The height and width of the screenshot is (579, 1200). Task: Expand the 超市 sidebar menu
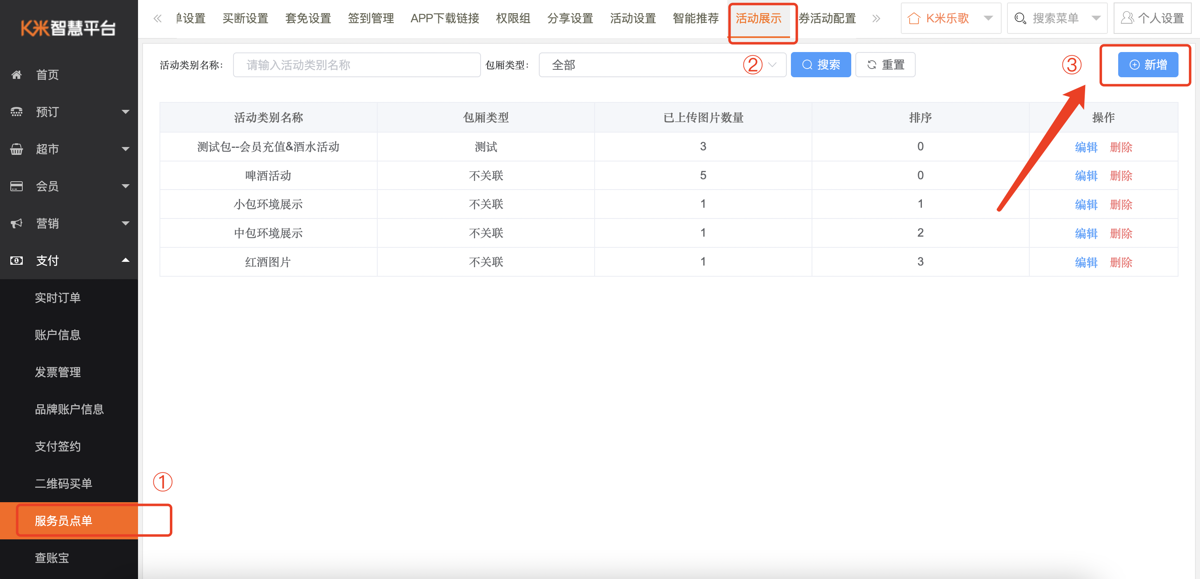coord(125,149)
